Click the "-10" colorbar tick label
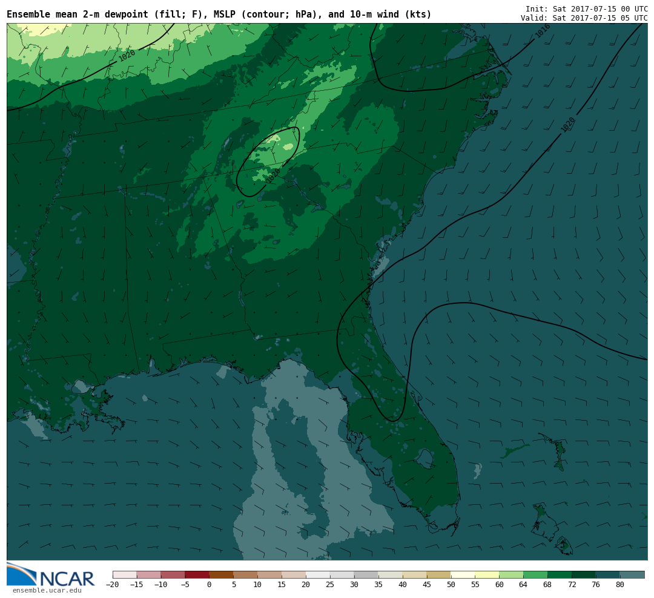Screen dimensions: 654x598 click(x=160, y=585)
